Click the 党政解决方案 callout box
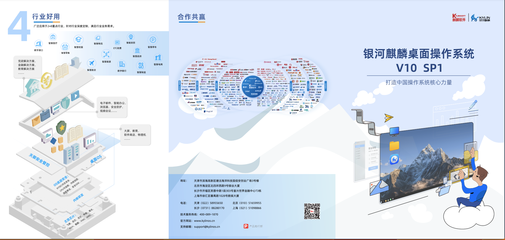Image resolution: width=505 pixels, height=240 pixels. coord(28,67)
